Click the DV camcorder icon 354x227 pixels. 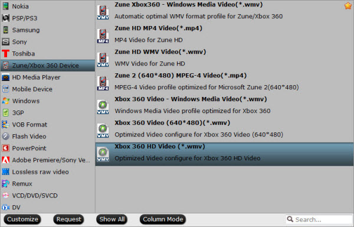point(5,207)
